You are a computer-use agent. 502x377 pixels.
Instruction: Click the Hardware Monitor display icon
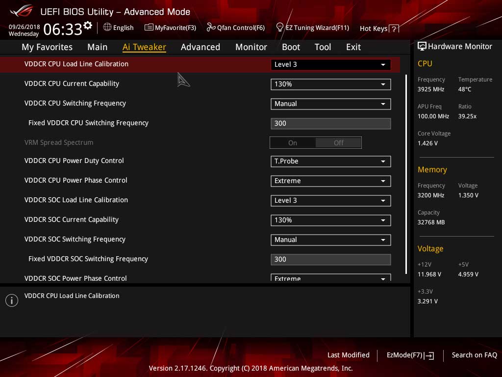[x=422, y=46]
